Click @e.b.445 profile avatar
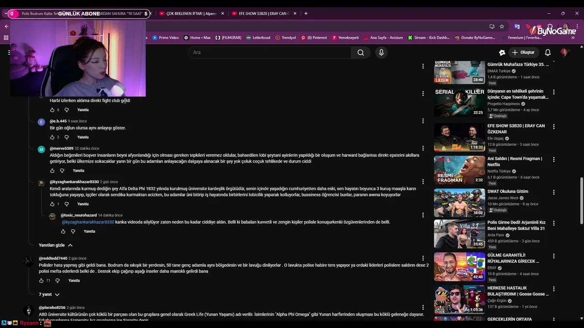584x328 pixels. click(x=42, y=122)
